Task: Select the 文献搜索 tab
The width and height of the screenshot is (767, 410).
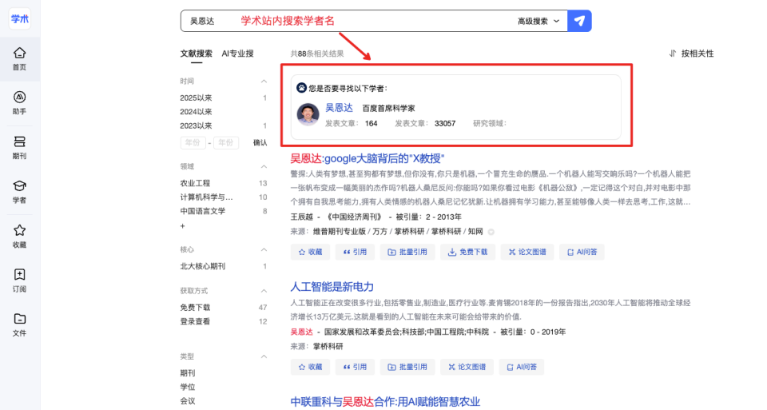Action: coord(197,54)
